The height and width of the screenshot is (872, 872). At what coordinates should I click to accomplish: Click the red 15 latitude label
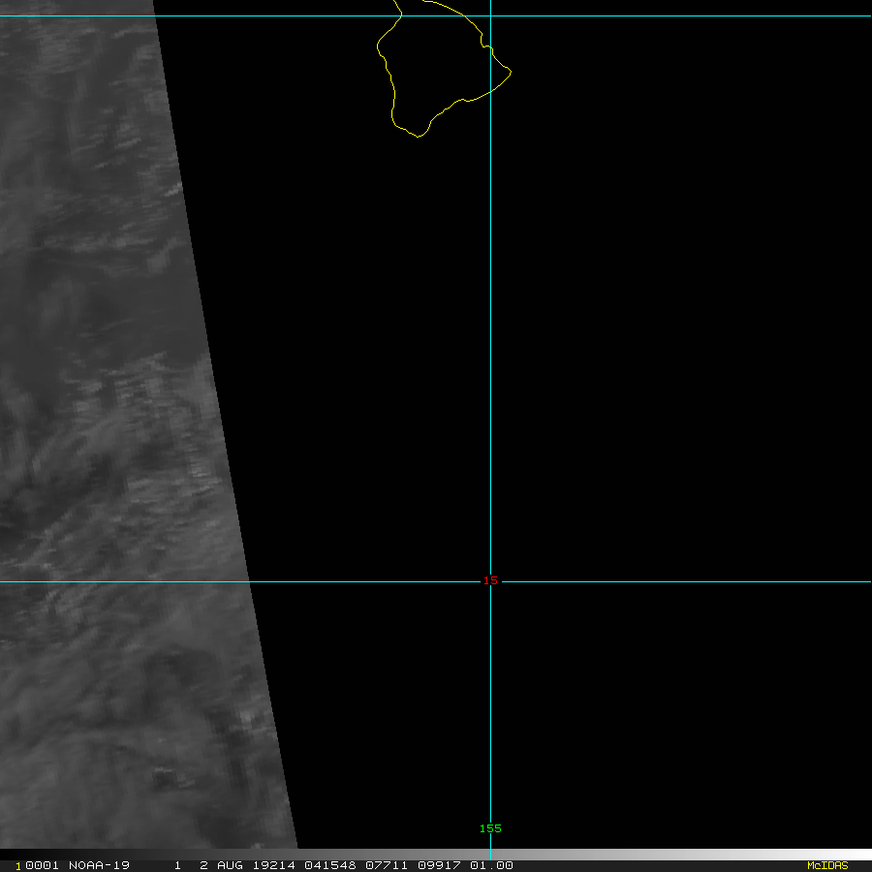tap(490, 580)
